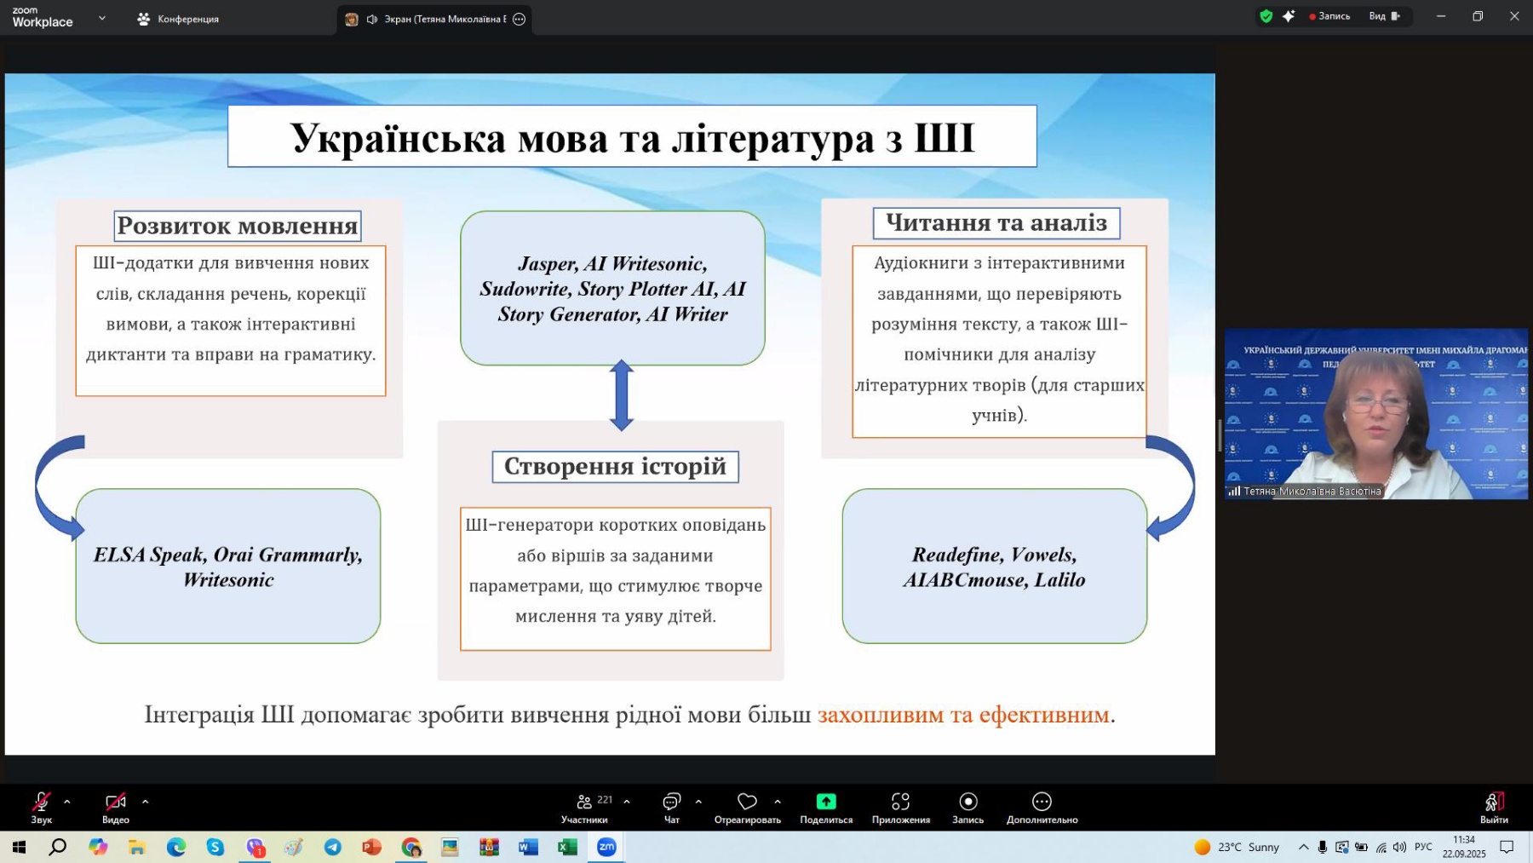The image size is (1533, 863).
Task: Select the Экран shared screen tab
Action: [x=434, y=19]
